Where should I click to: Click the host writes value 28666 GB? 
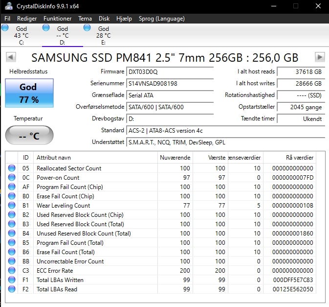click(x=301, y=84)
